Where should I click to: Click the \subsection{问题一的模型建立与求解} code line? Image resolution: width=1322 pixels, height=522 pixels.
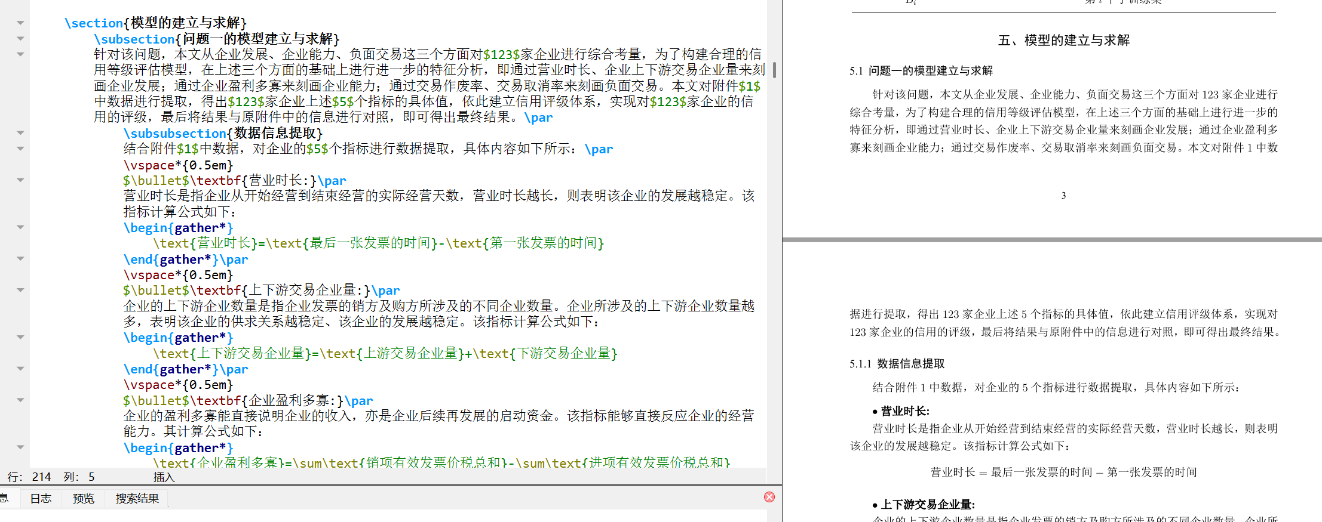pyautogui.click(x=216, y=39)
